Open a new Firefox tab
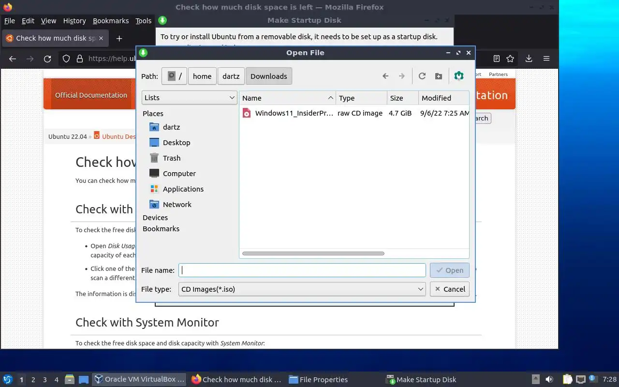Image resolution: width=619 pixels, height=387 pixels. pyautogui.click(x=119, y=38)
